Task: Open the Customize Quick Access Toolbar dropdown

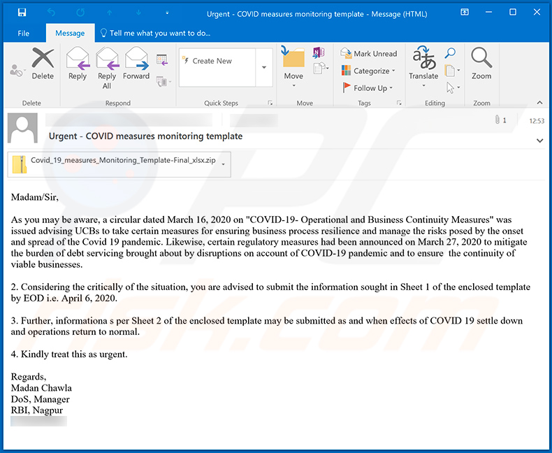Action: click(x=167, y=13)
